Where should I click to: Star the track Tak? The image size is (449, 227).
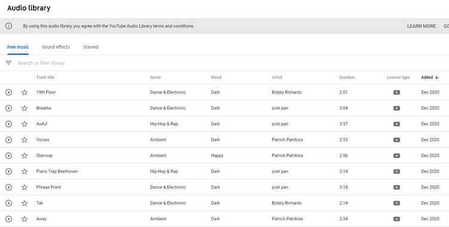tap(25, 203)
